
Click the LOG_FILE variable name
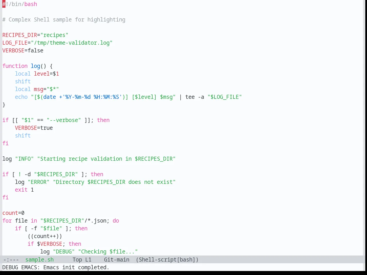pos(15,43)
